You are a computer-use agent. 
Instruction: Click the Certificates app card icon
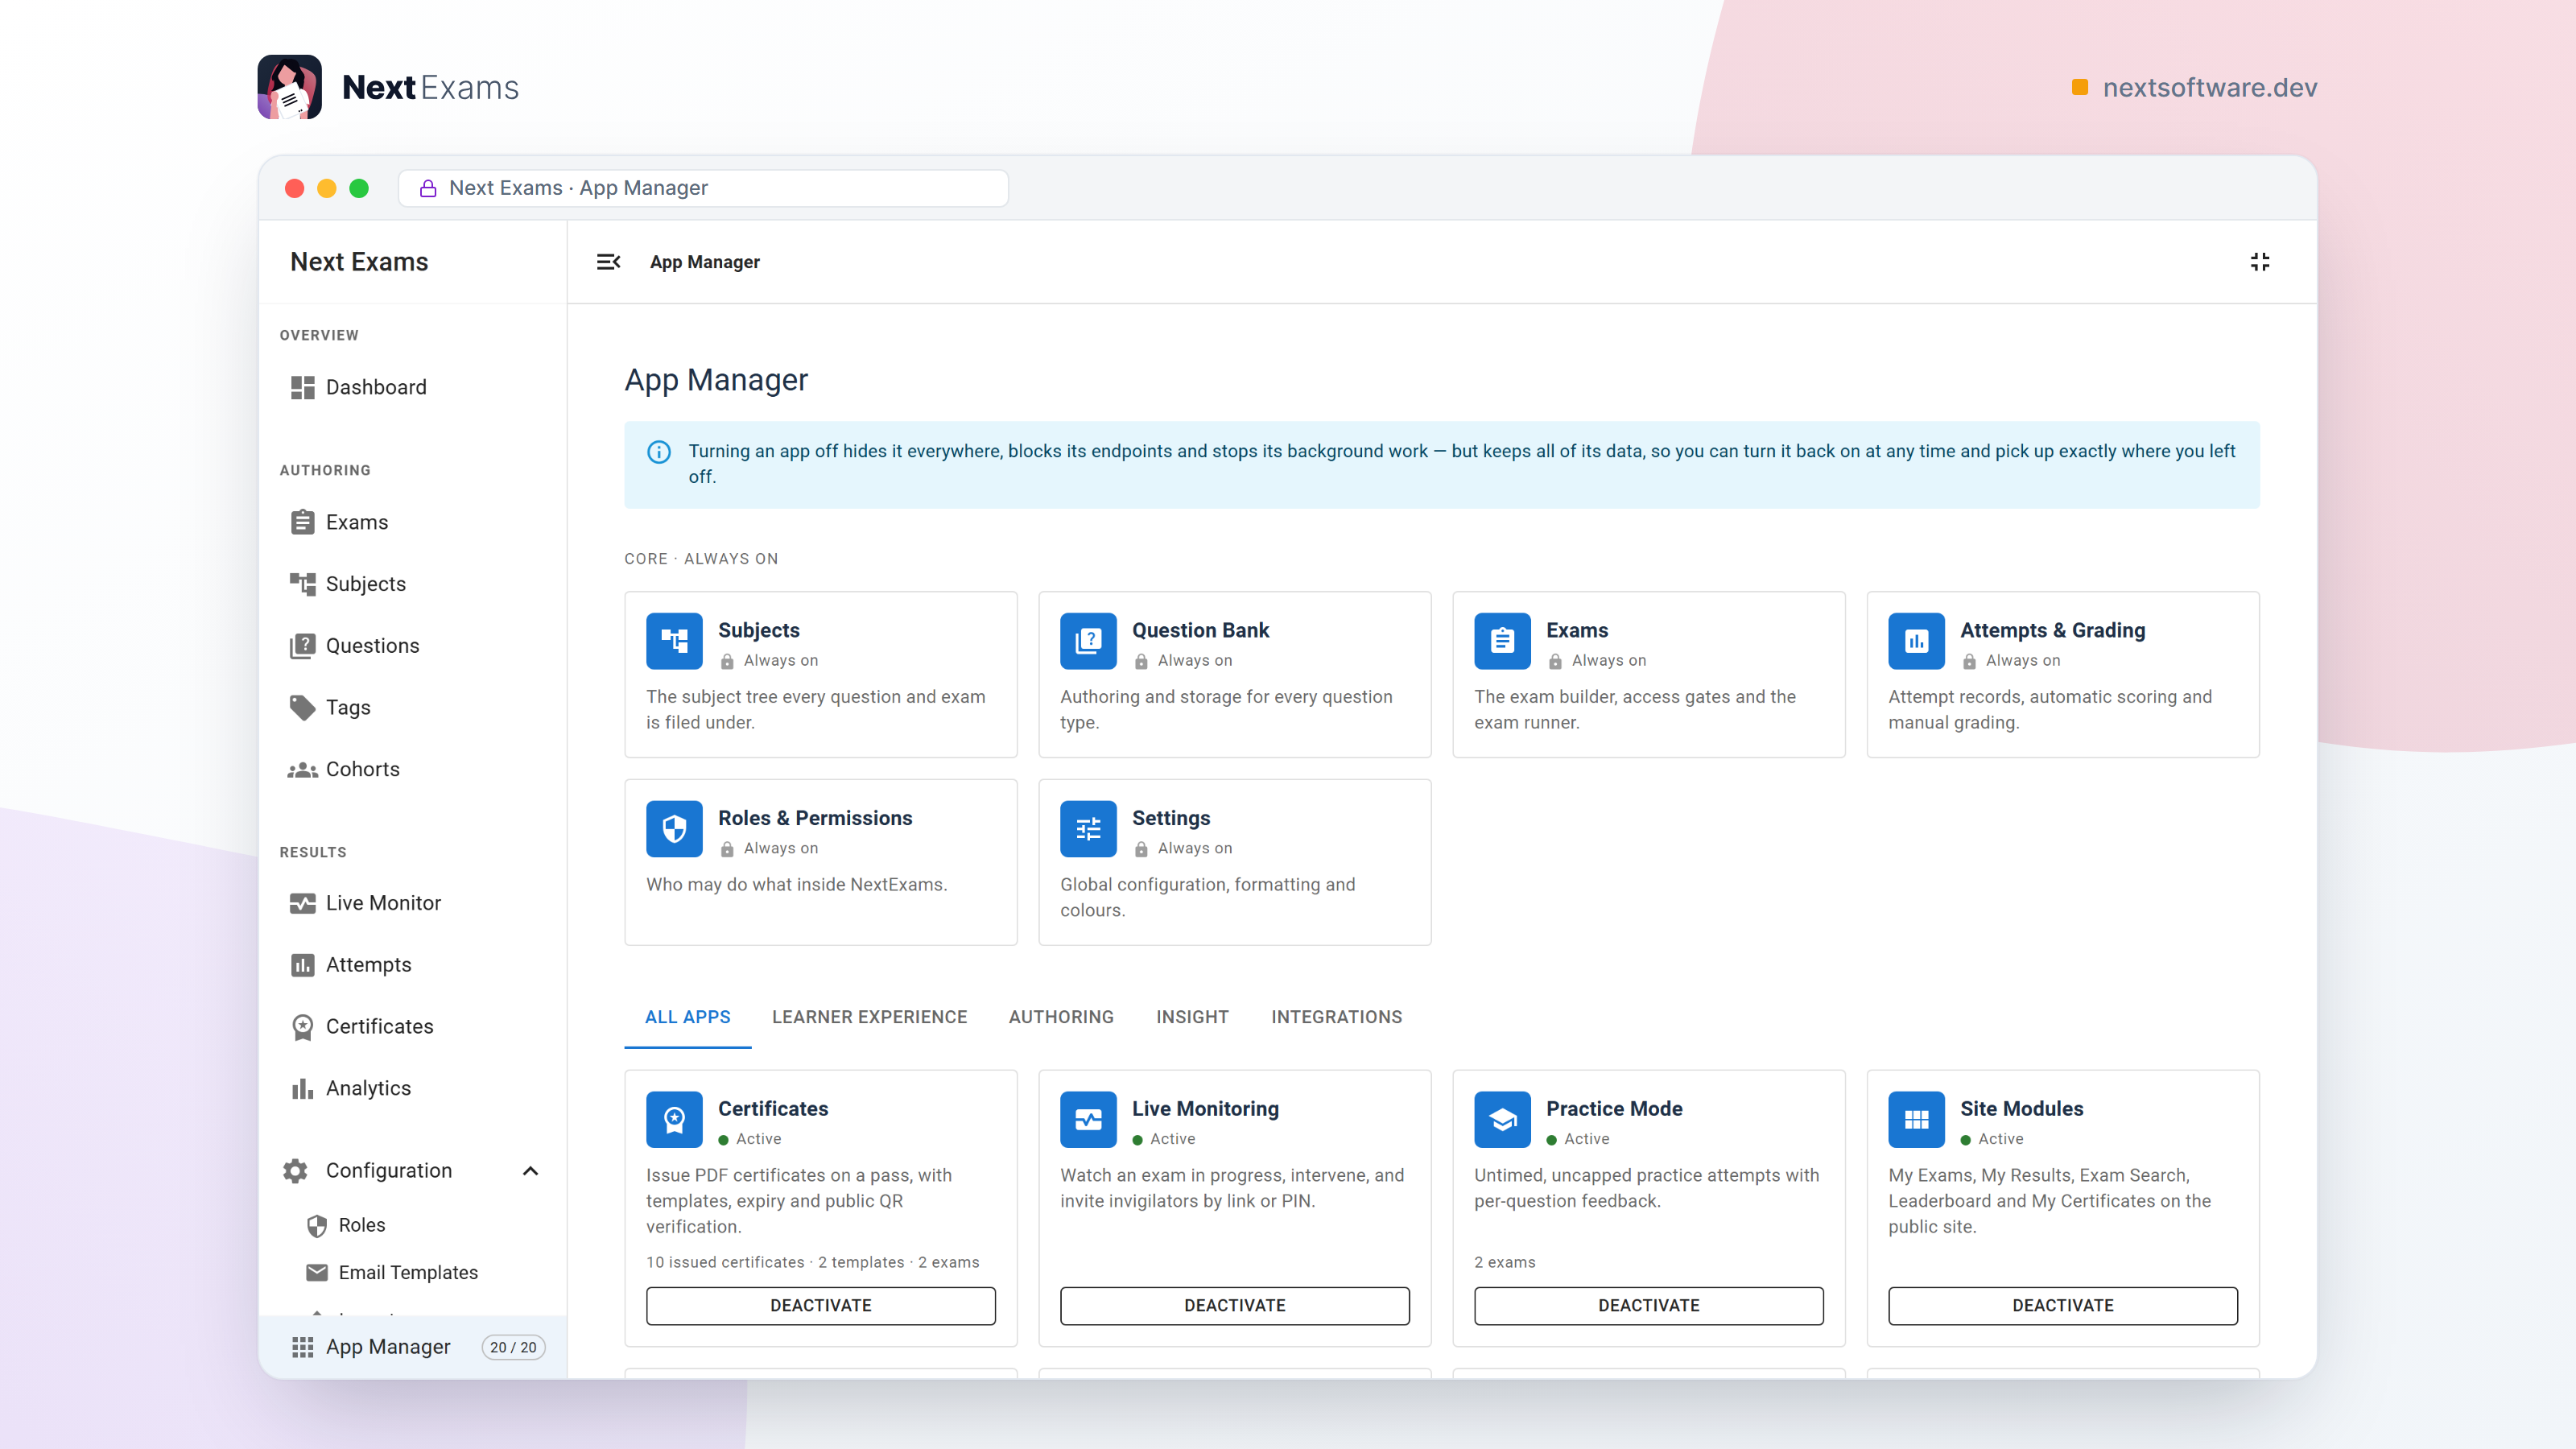(674, 1119)
